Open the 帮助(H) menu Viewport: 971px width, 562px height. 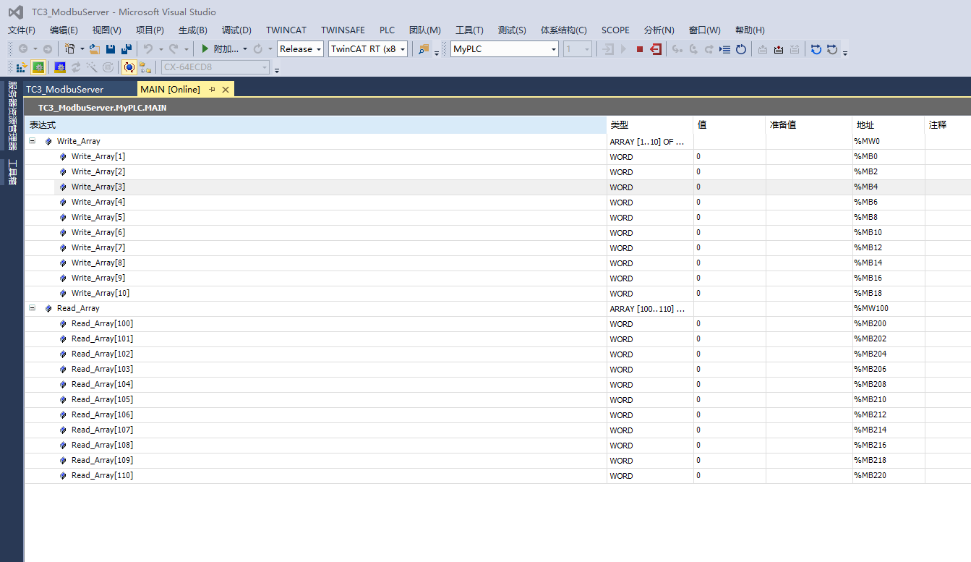(x=750, y=30)
